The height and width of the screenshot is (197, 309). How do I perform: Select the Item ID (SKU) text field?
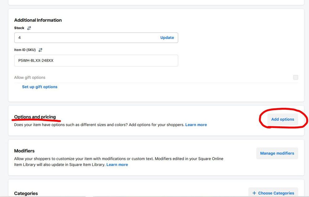click(96, 61)
